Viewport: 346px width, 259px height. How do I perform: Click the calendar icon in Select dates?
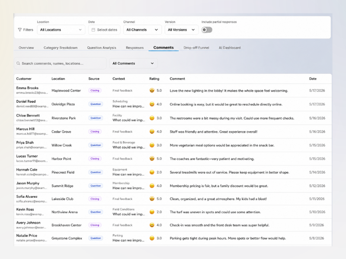point(93,30)
